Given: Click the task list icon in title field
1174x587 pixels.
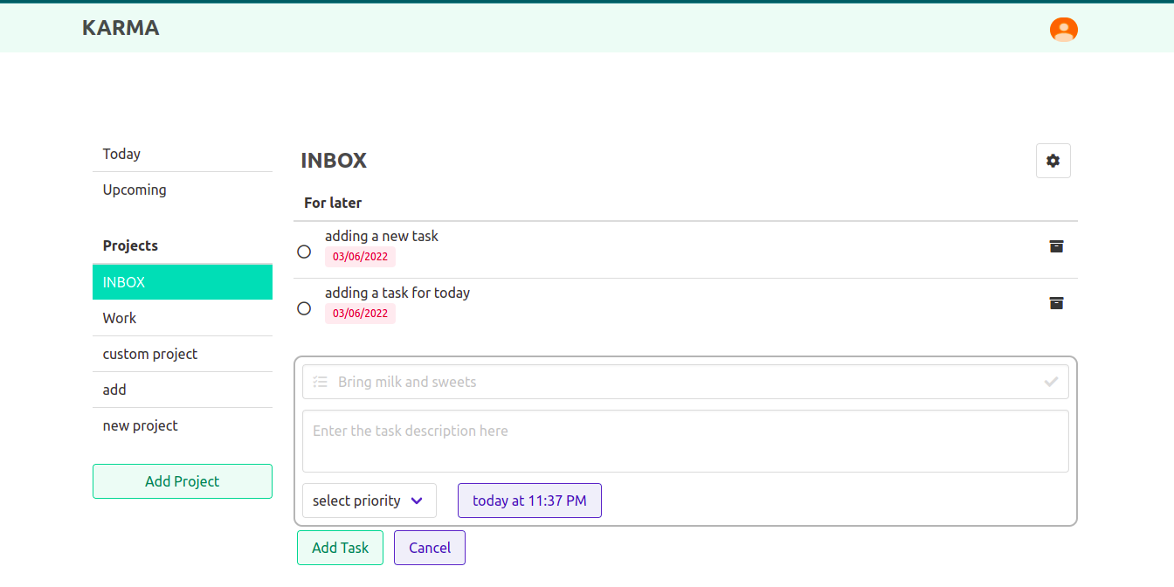Looking at the screenshot, I should click(321, 382).
